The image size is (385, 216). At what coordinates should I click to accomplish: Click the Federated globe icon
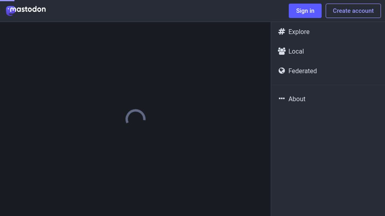click(282, 71)
